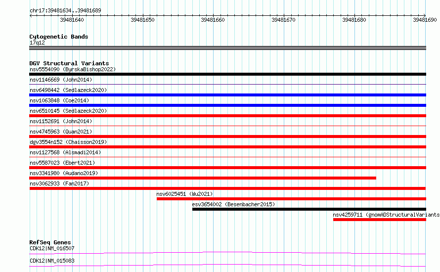440x272 pixels.
Task: Select the magenta CDK12|NM_016507 gene line
Action: coord(227,253)
